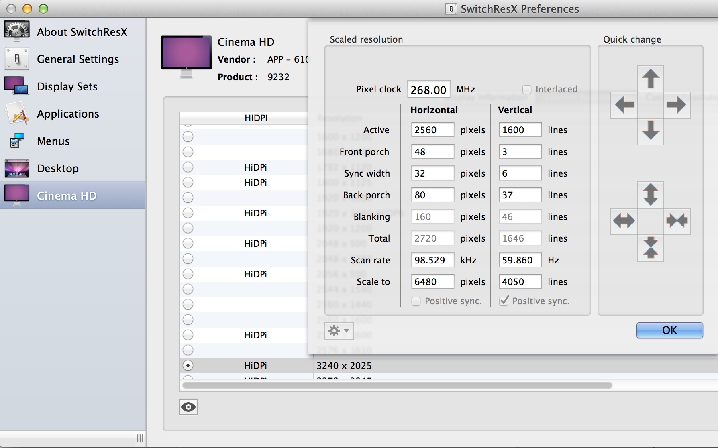Open the gear action menu

pyautogui.click(x=339, y=331)
